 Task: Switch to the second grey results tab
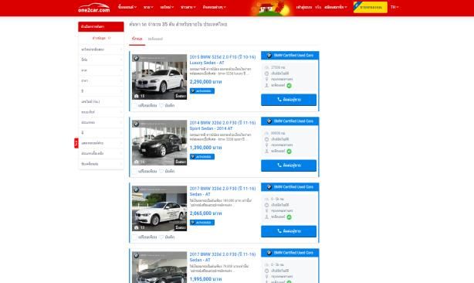pos(155,39)
